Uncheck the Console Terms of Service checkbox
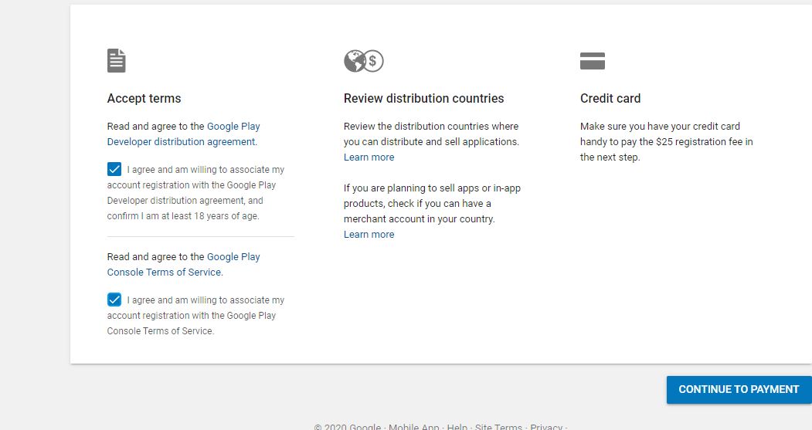The height and width of the screenshot is (430, 812). pyautogui.click(x=114, y=300)
